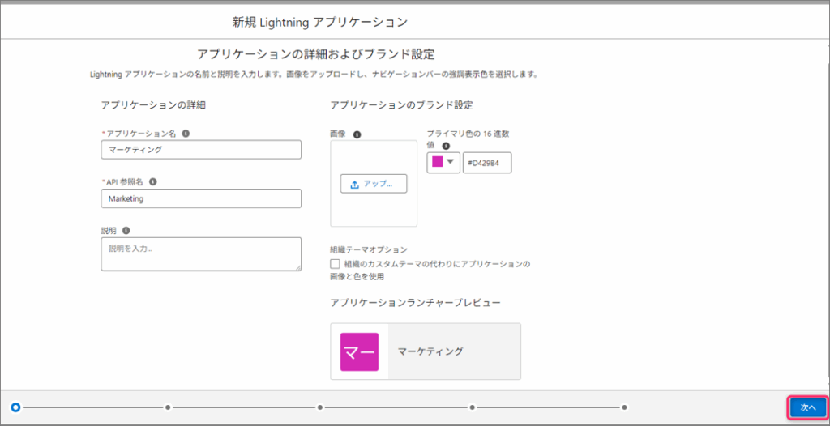830x426 pixels.
Task: Jump to the third progress step dot
Action: coord(320,407)
